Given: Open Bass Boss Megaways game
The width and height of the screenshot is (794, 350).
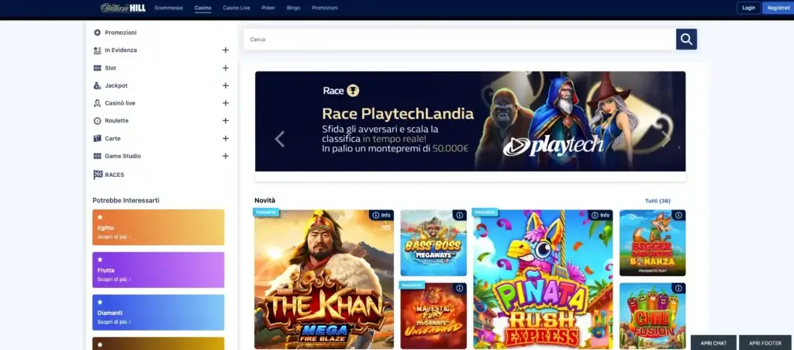Looking at the screenshot, I should pos(433,243).
